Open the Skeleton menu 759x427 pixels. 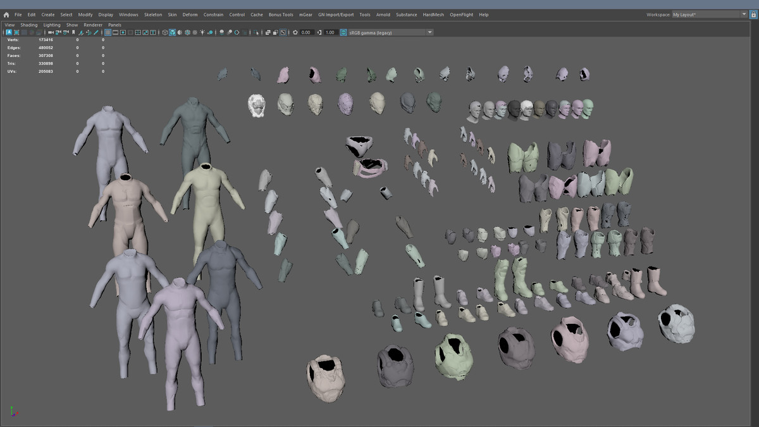point(152,15)
